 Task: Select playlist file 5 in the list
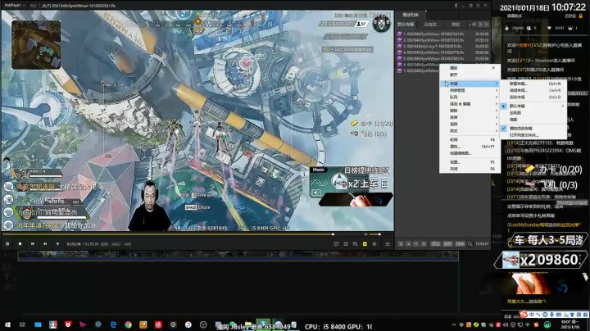(x=442, y=58)
